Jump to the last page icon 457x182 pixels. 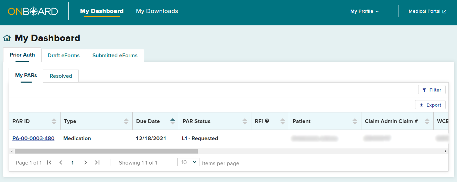pos(97,162)
